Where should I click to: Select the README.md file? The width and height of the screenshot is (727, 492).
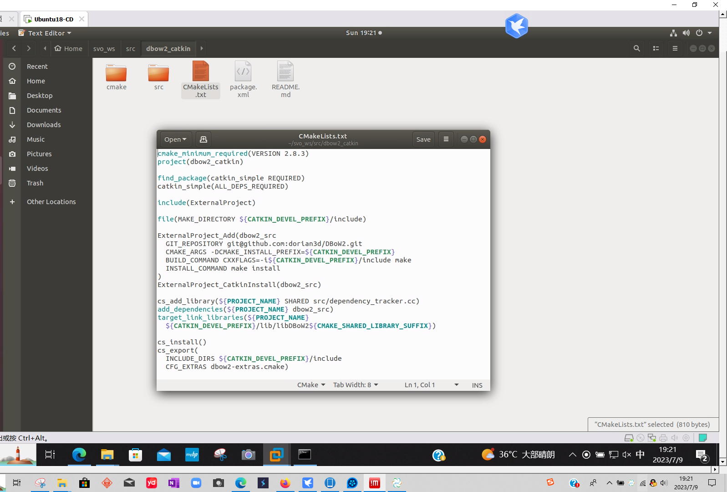tap(285, 79)
